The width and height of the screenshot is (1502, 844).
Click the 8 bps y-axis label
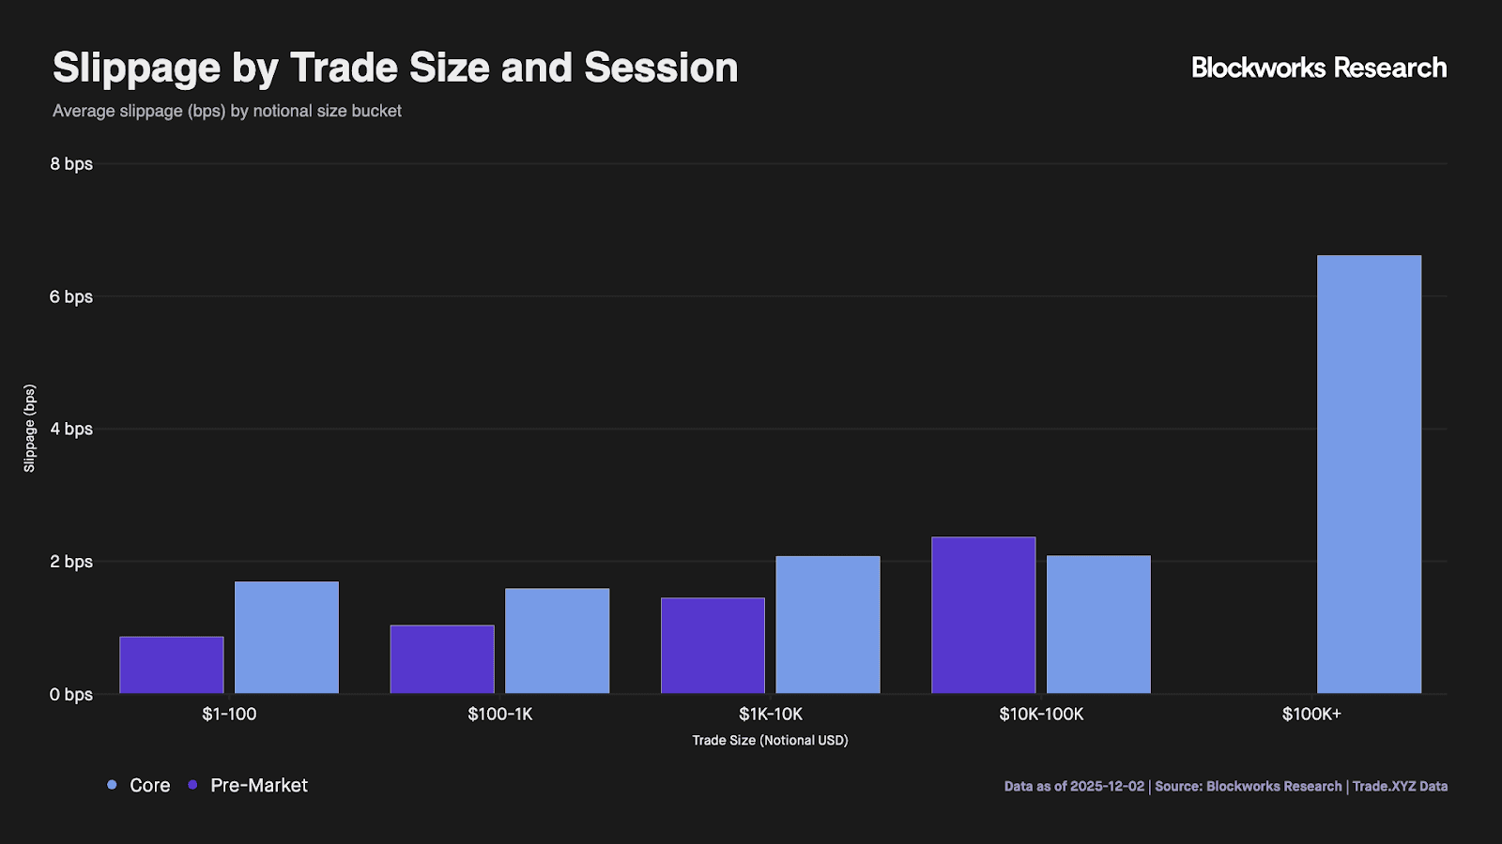pyautogui.click(x=71, y=164)
